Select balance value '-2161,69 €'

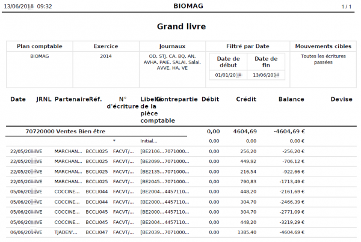[292, 192]
